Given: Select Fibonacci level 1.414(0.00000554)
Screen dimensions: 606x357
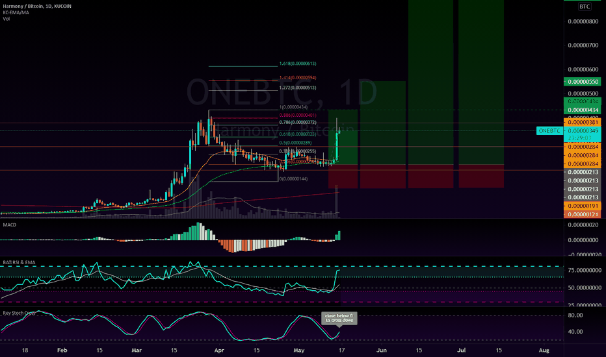Looking at the screenshot, I should click(298, 78).
